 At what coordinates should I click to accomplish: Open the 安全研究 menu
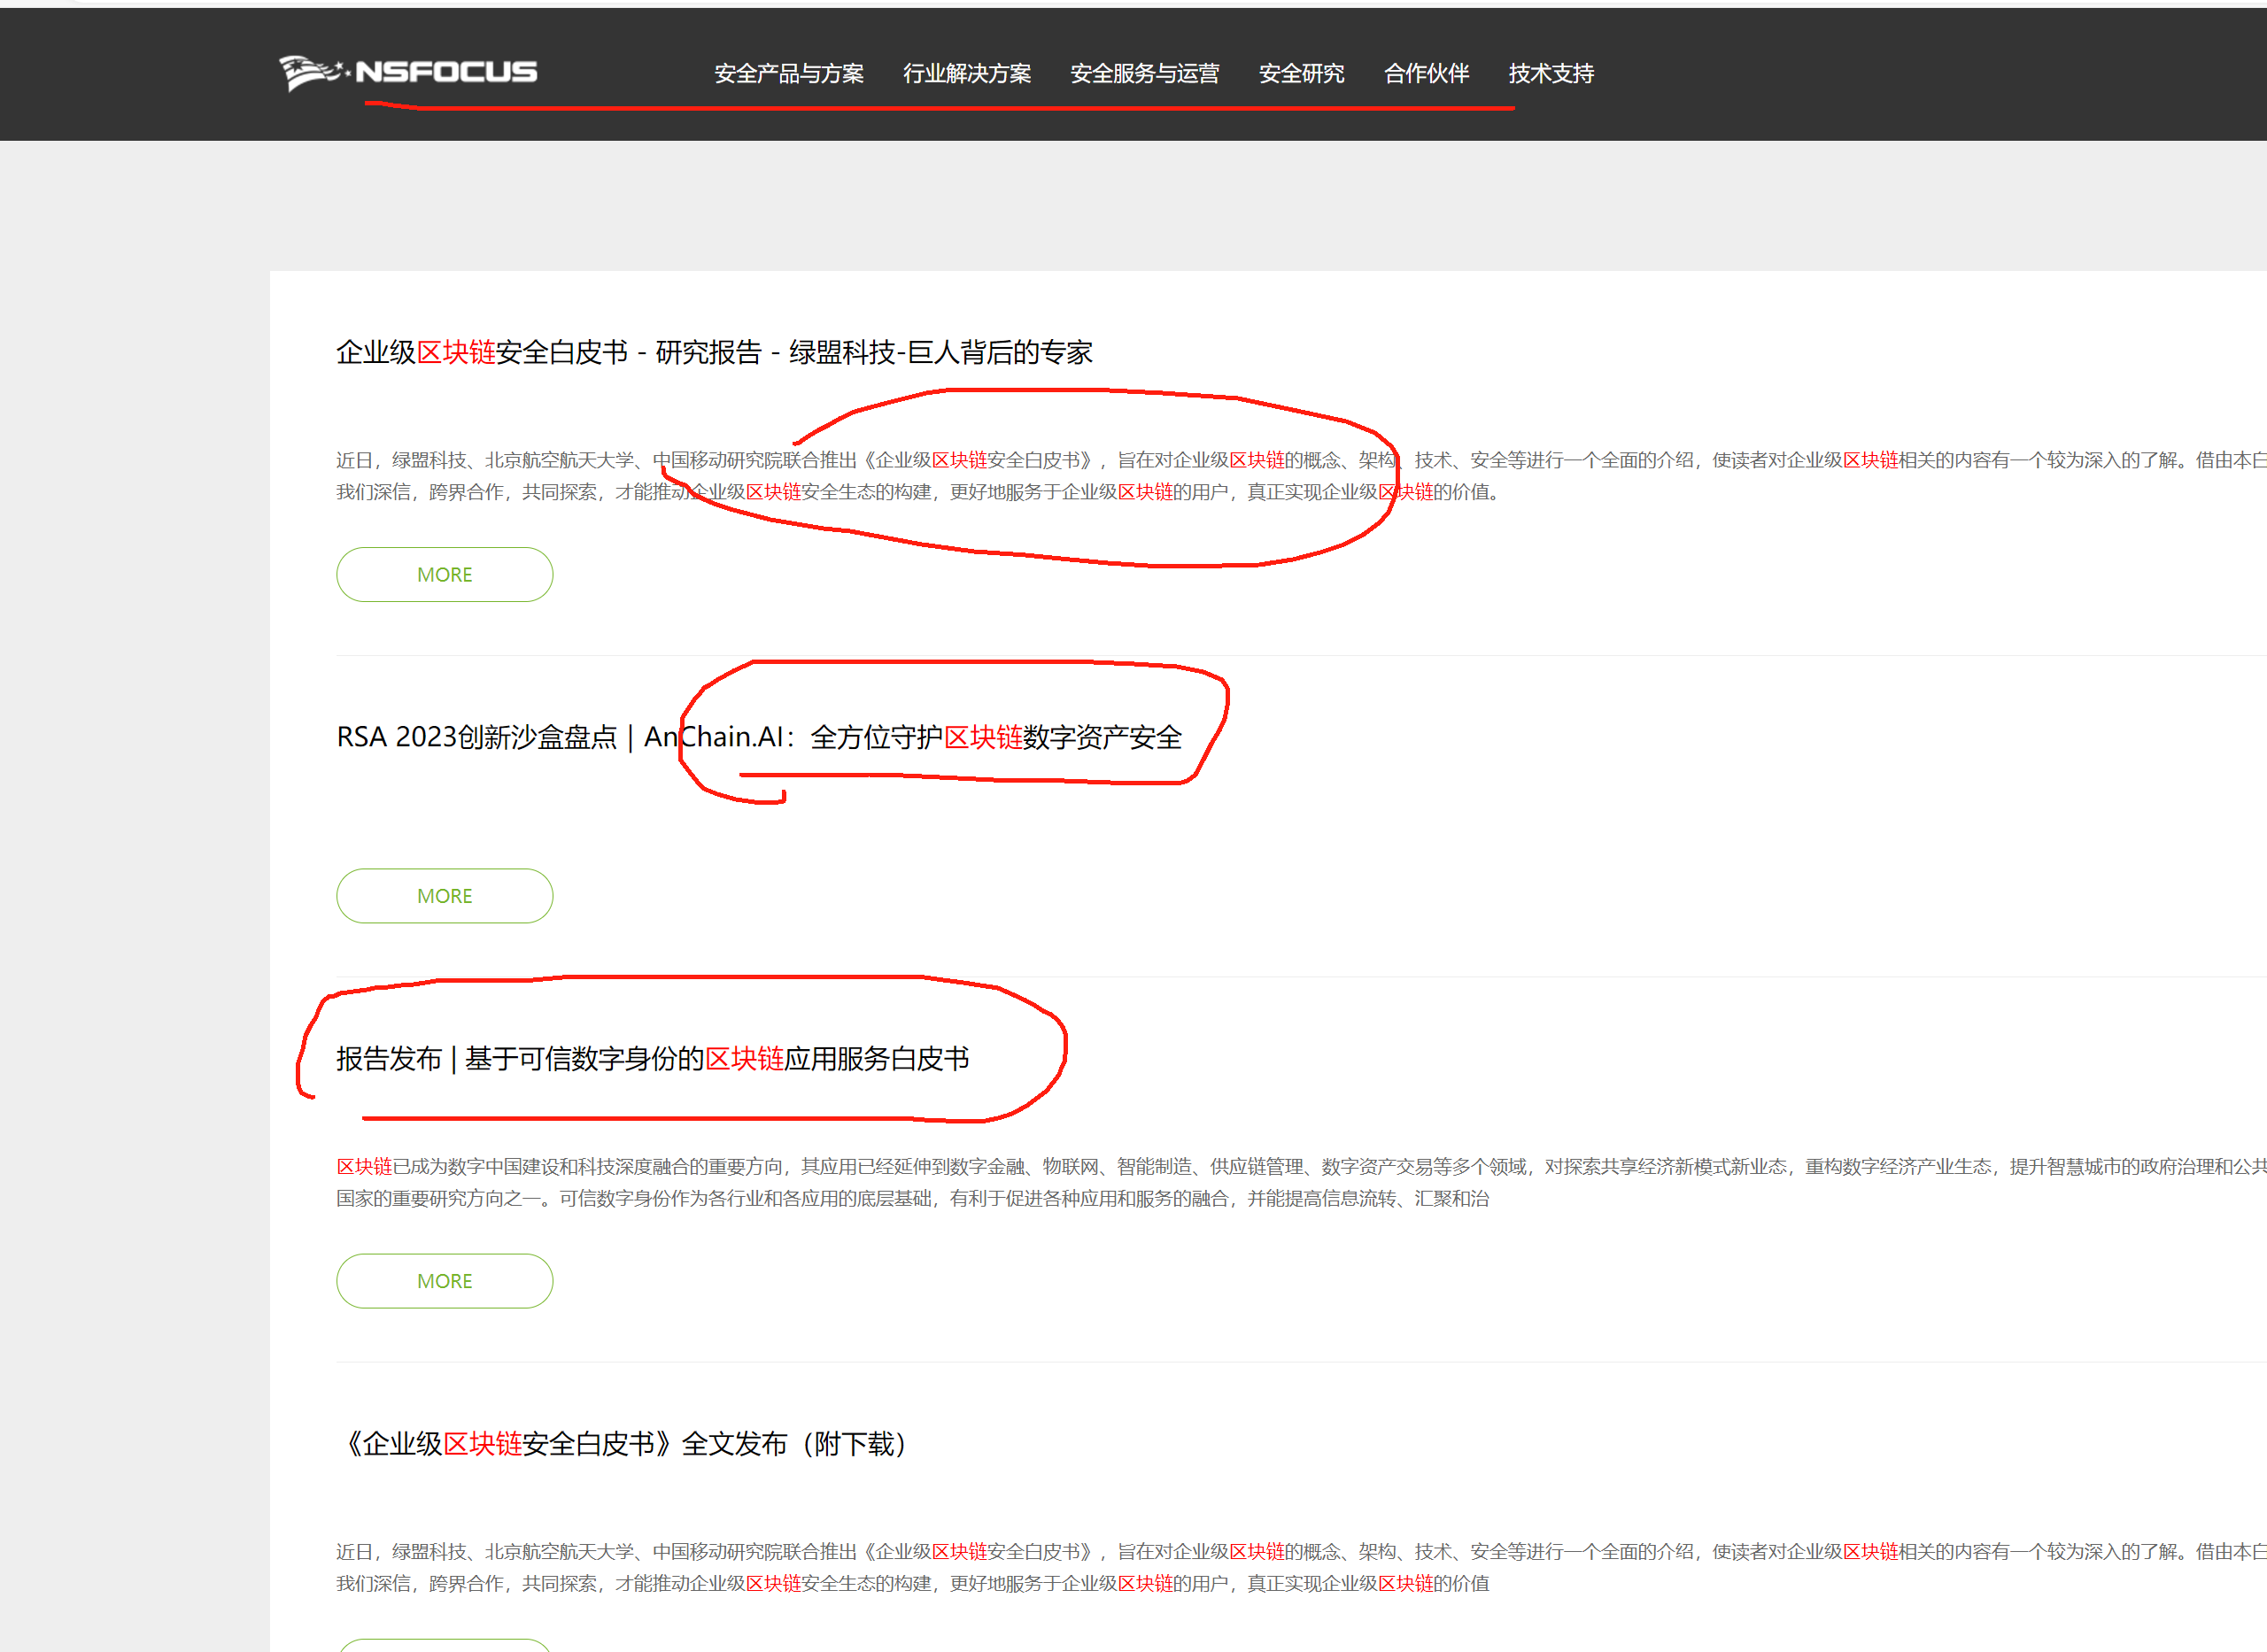click(1301, 74)
